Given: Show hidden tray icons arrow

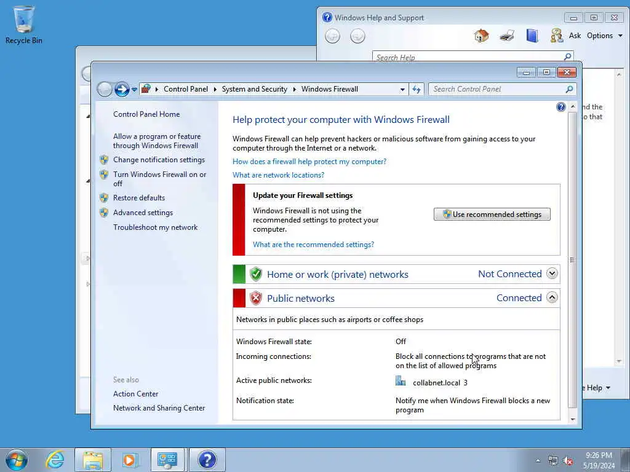Looking at the screenshot, I should click(x=538, y=461).
